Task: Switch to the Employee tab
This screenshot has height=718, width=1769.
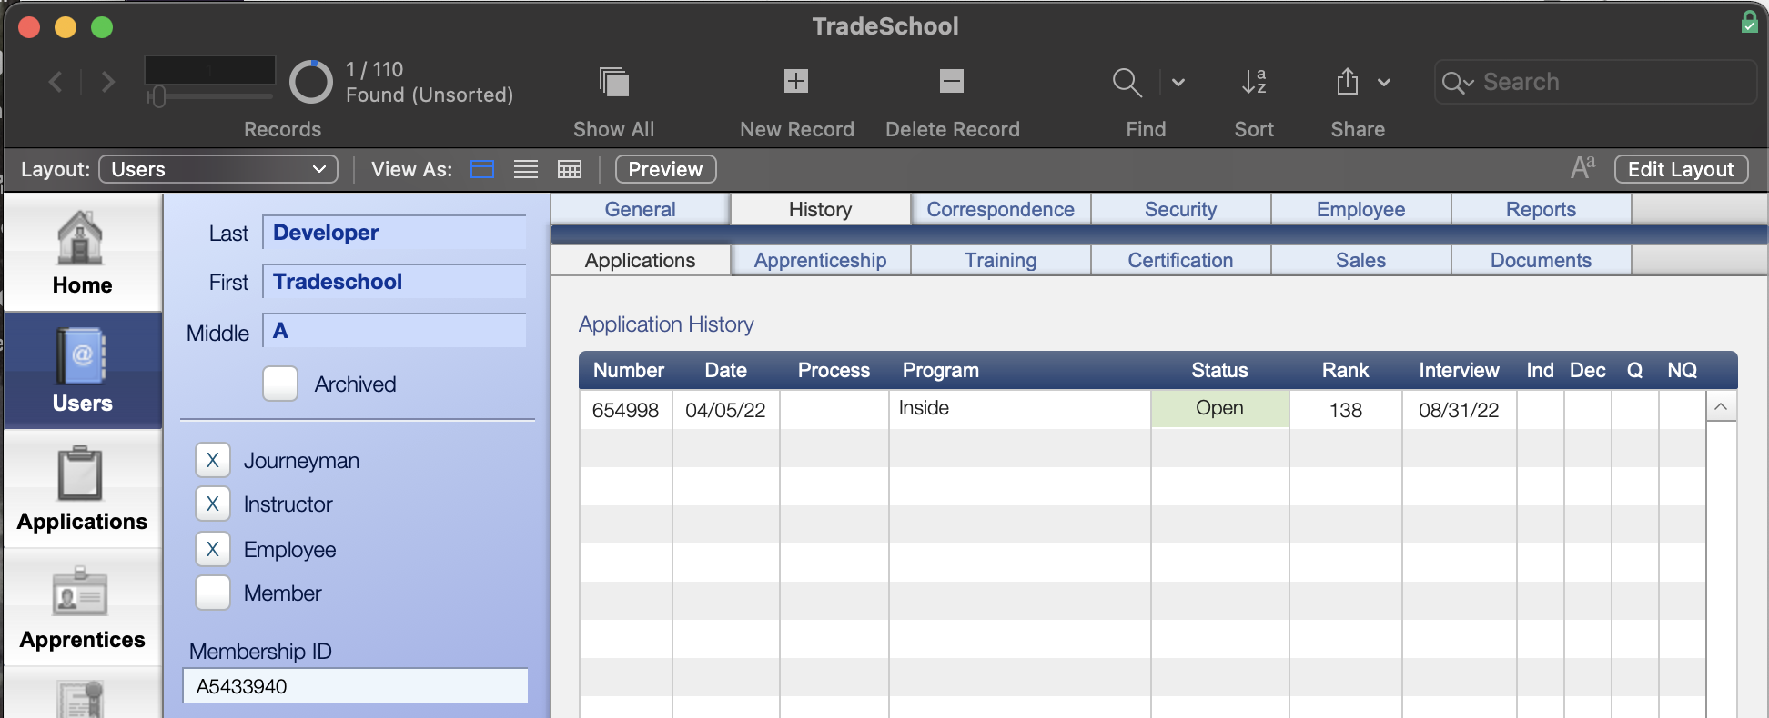Action: [x=1360, y=209]
